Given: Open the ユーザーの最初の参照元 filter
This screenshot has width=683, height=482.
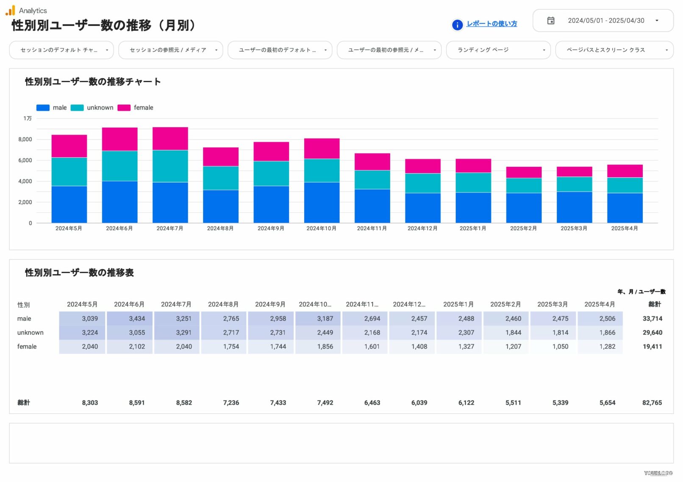Looking at the screenshot, I should point(389,50).
